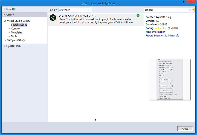Select the Online category label
197x135 pixels.
click(10, 15)
